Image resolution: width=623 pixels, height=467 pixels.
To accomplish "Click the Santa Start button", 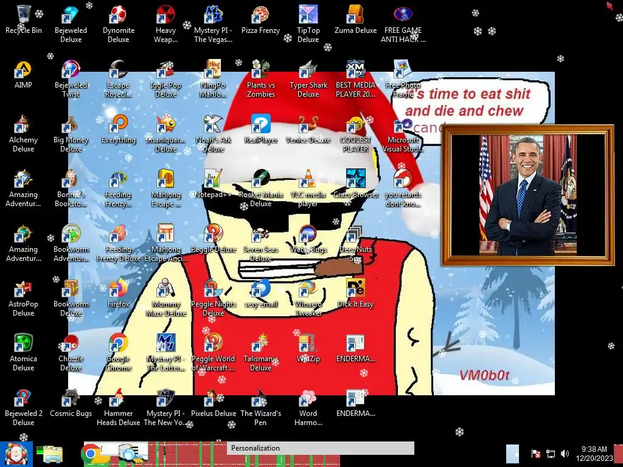I will coord(16,454).
